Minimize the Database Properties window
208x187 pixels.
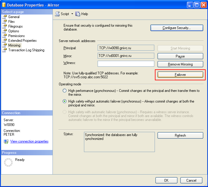tap(190, 5)
